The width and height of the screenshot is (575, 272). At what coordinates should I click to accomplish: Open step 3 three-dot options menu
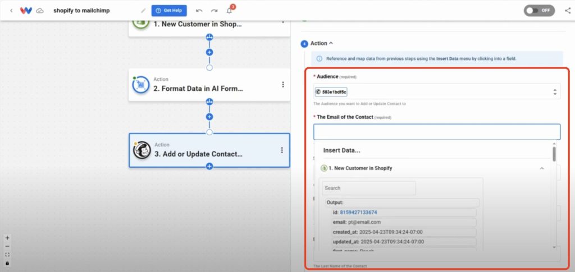point(282,150)
